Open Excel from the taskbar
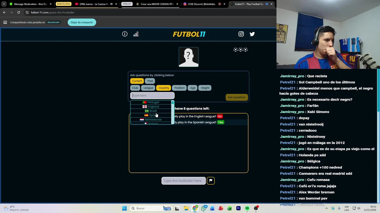 click(229, 208)
